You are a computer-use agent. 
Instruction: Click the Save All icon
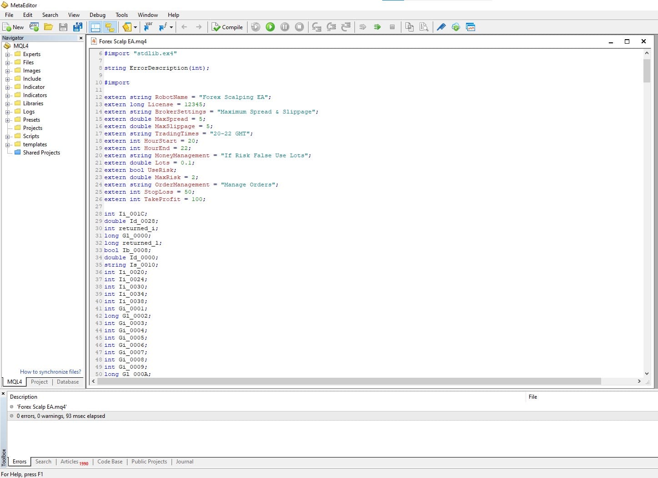tap(77, 27)
